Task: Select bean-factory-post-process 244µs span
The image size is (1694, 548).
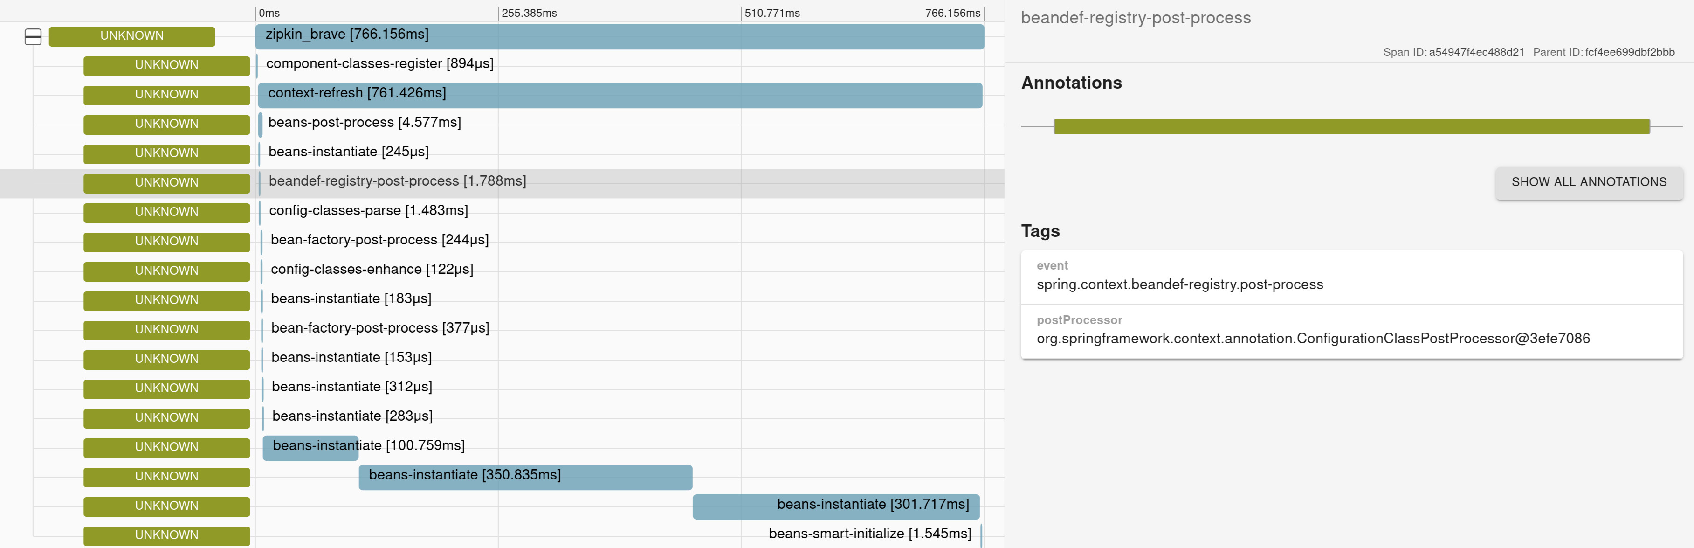Action: click(x=379, y=240)
